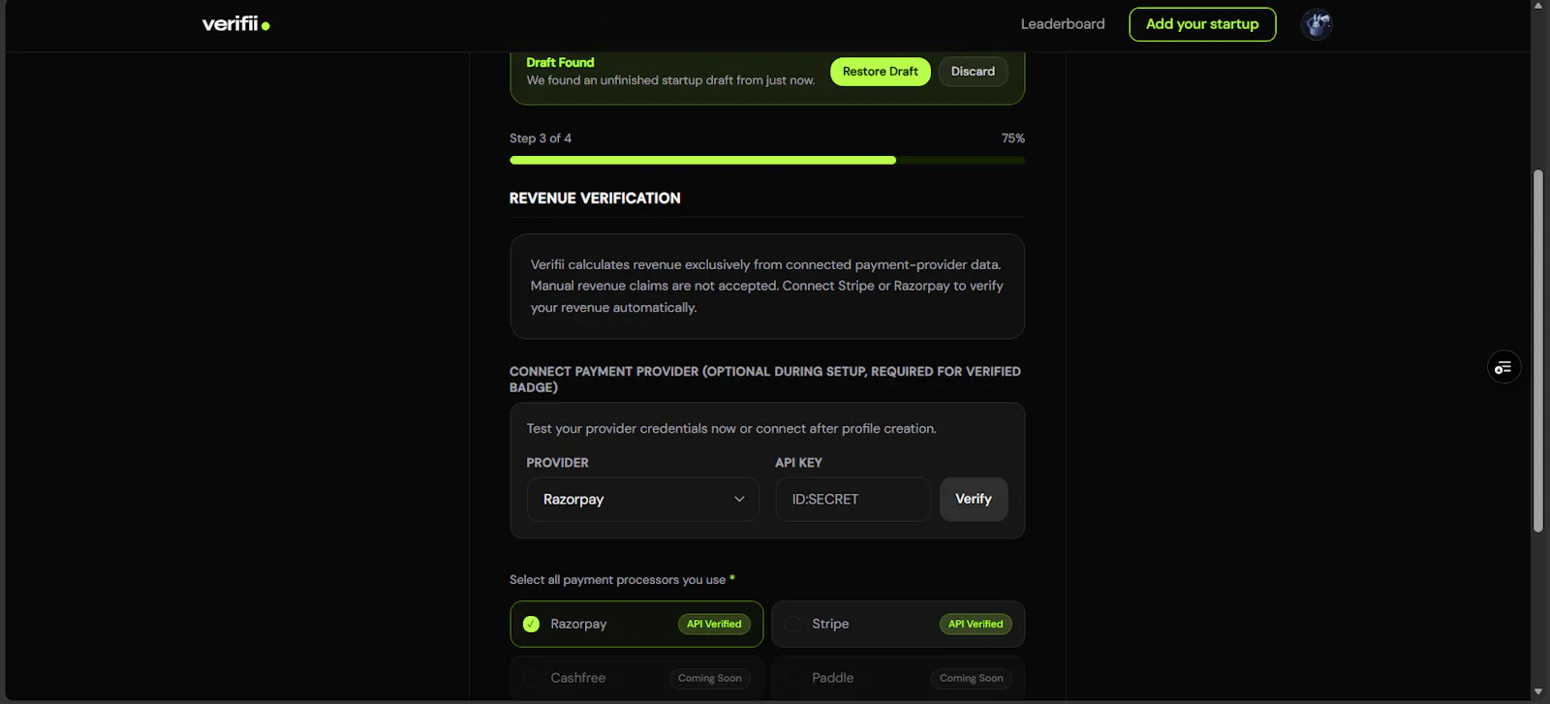Click the API KEY field label
This screenshot has width=1550, height=704.
click(798, 463)
